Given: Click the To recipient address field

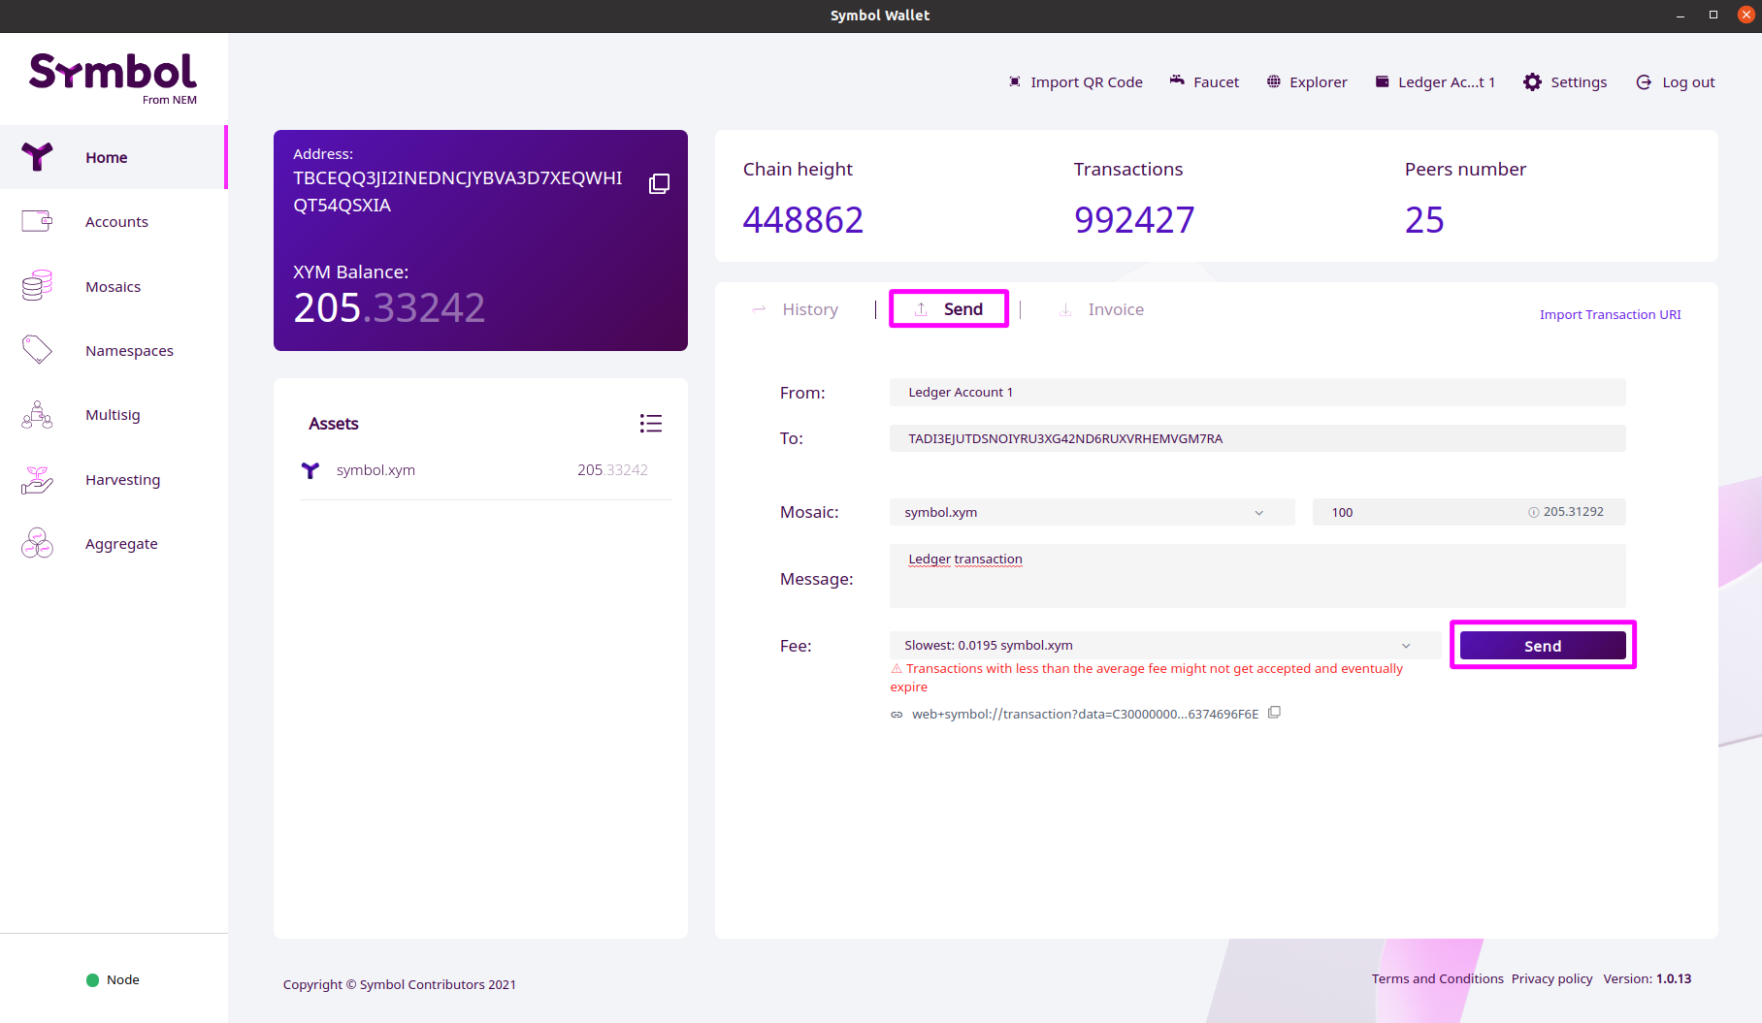Looking at the screenshot, I should tap(1257, 438).
